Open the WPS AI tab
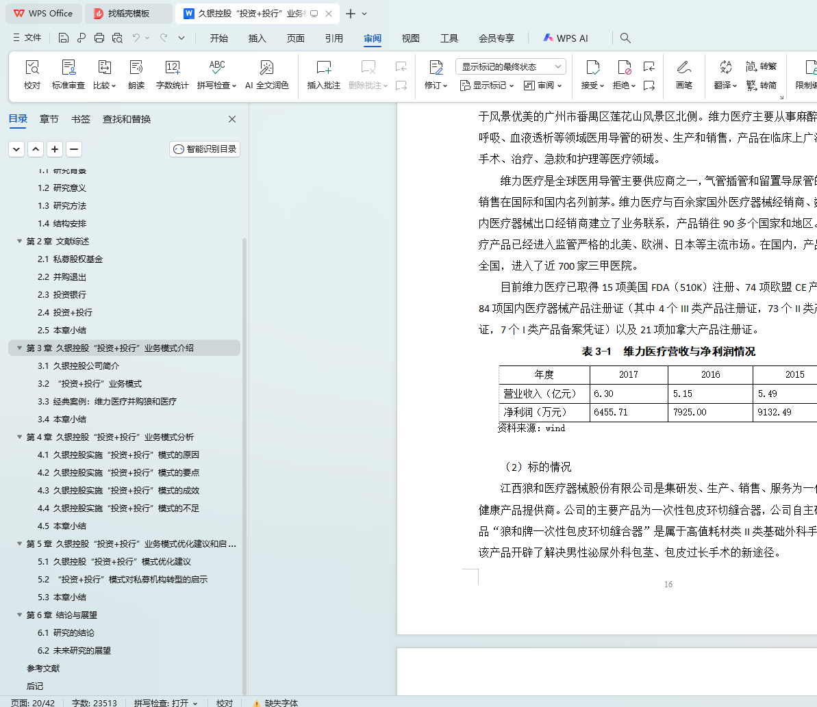This screenshot has width=817, height=707. point(566,38)
